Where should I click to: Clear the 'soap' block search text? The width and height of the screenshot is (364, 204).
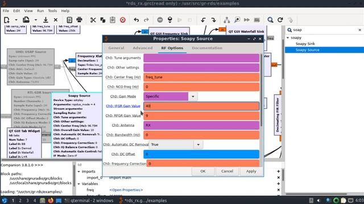point(360,30)
